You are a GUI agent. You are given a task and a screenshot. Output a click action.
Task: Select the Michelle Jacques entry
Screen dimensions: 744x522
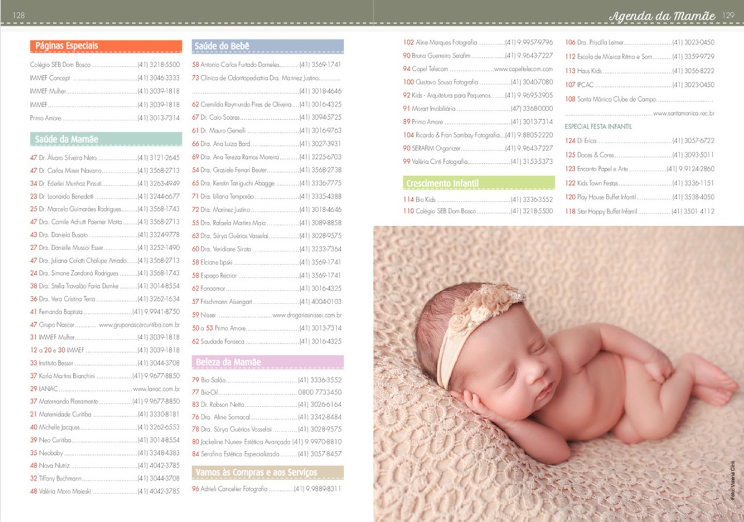coord(105,427)
